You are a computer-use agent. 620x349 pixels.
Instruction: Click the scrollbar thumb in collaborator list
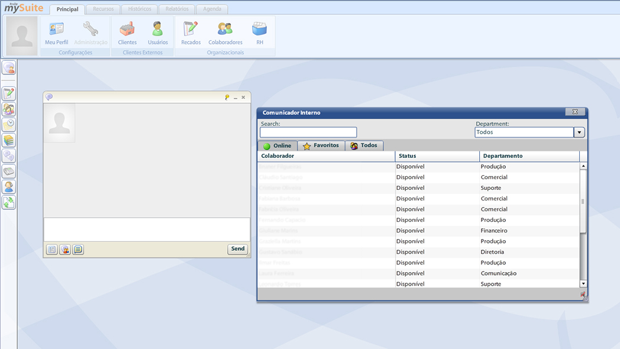pyautogui.click(x=583, y=201)
